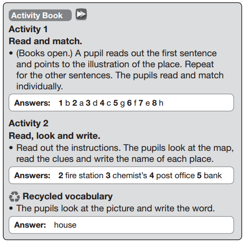Image resolution: width=246 pixels, height=244 pixels.
Task: Click the recycle symbol icon
Action: (14, 196)
